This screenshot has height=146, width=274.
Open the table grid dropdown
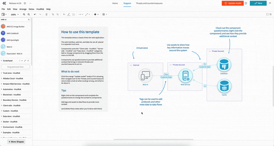(104, 14)
